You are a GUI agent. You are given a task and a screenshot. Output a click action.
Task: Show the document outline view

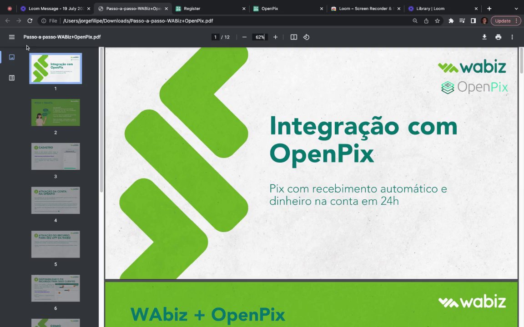(12, 78)
